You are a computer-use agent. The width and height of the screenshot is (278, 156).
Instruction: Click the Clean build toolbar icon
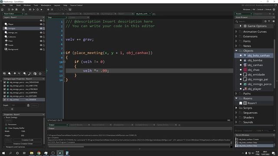42,10
